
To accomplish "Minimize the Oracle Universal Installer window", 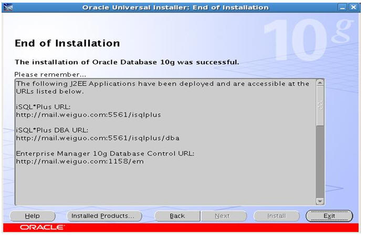I will (x=342, y=7).
